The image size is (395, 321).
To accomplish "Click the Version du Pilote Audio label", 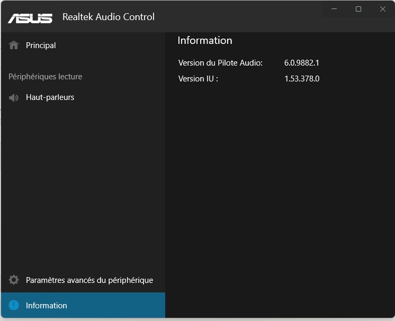I will click(220, 63).
